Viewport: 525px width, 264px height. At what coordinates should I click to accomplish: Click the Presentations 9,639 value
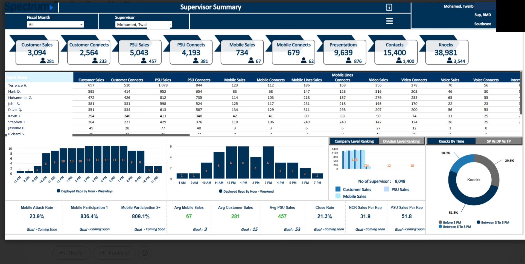343,52
